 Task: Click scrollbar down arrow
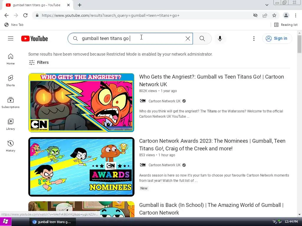click(x=299, y=215)
